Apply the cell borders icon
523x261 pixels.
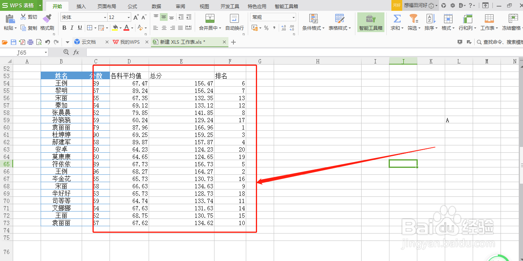89,28
